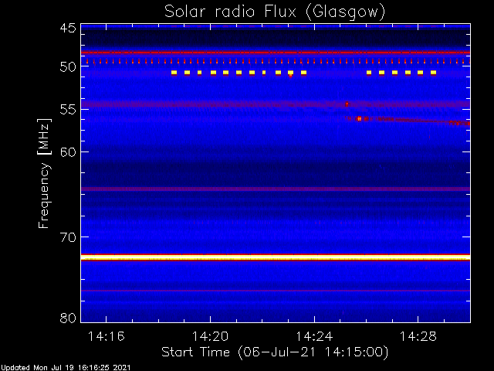The image size is (494, 371).
Task: Click the bright red-yellow burst spot near 56 MHz
Action: coord(359,118)
